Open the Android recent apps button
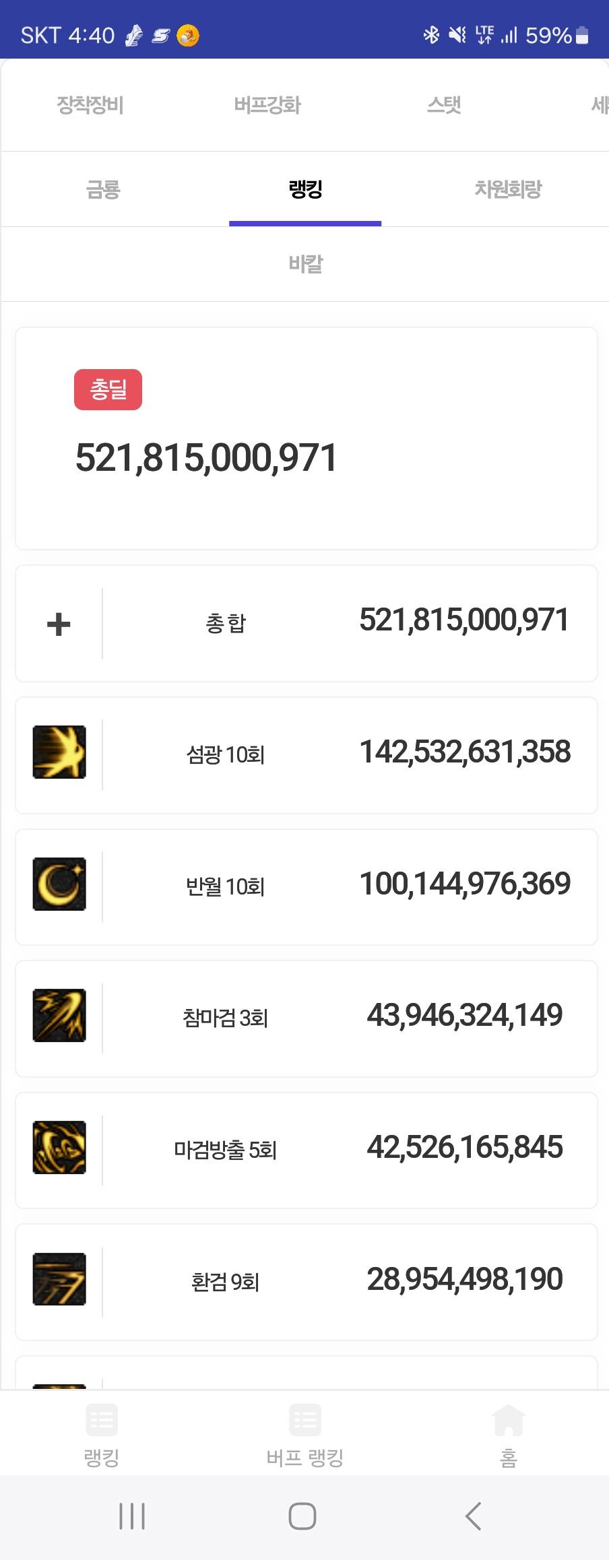The height and width of the screenshot is (1560, 609). (132, 1516)
